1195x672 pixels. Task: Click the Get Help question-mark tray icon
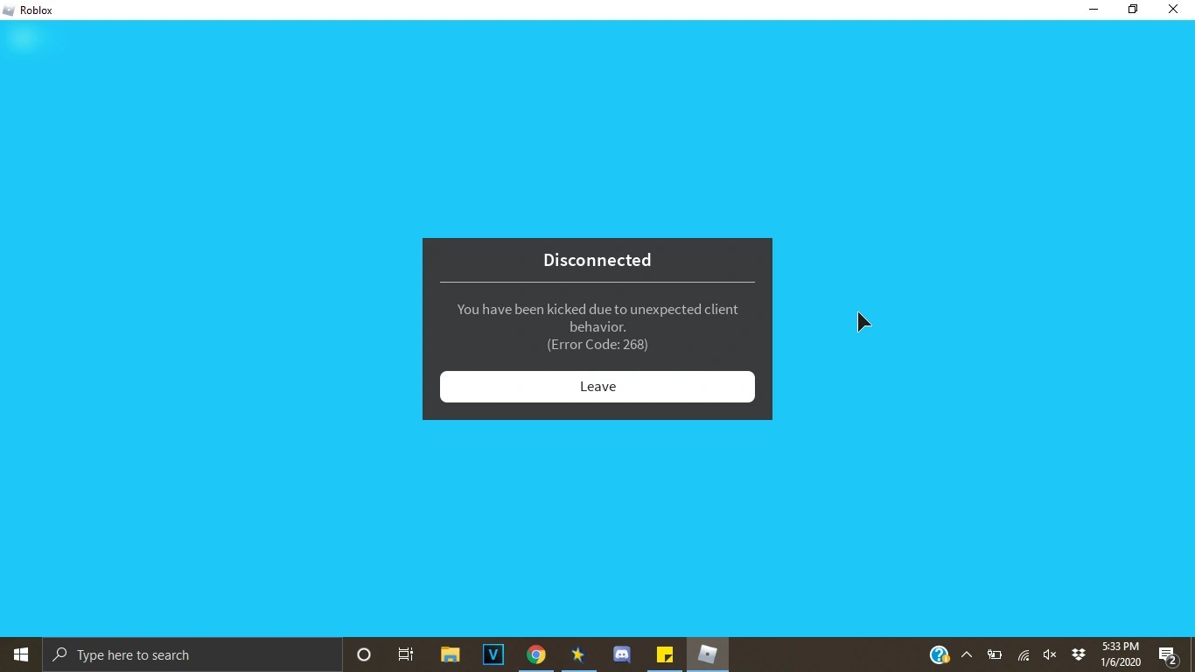click(940, 654)
